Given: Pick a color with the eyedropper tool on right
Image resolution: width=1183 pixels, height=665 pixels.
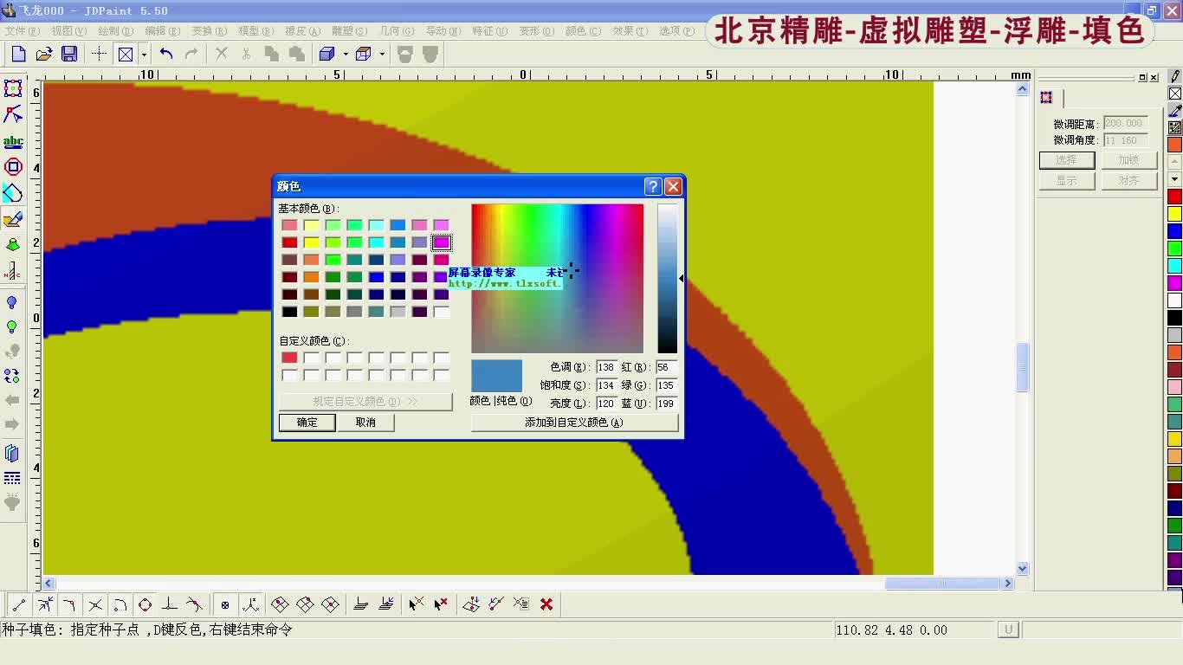Looking at the screenshot, I should 1174,110.
